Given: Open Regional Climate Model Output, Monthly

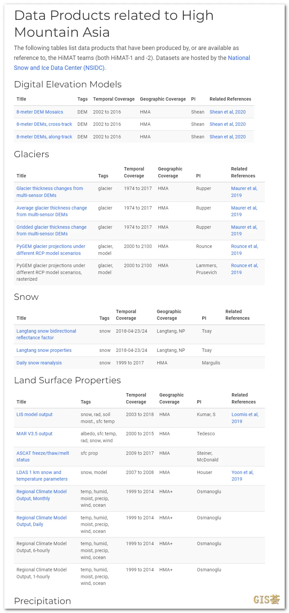Looking at the screenshot, I should [x=42, y=495].
